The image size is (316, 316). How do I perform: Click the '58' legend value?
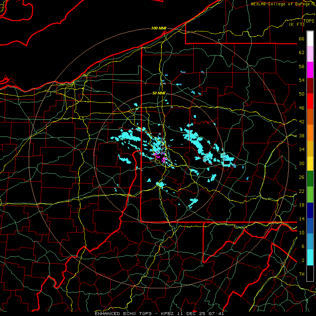coord(302,66)
